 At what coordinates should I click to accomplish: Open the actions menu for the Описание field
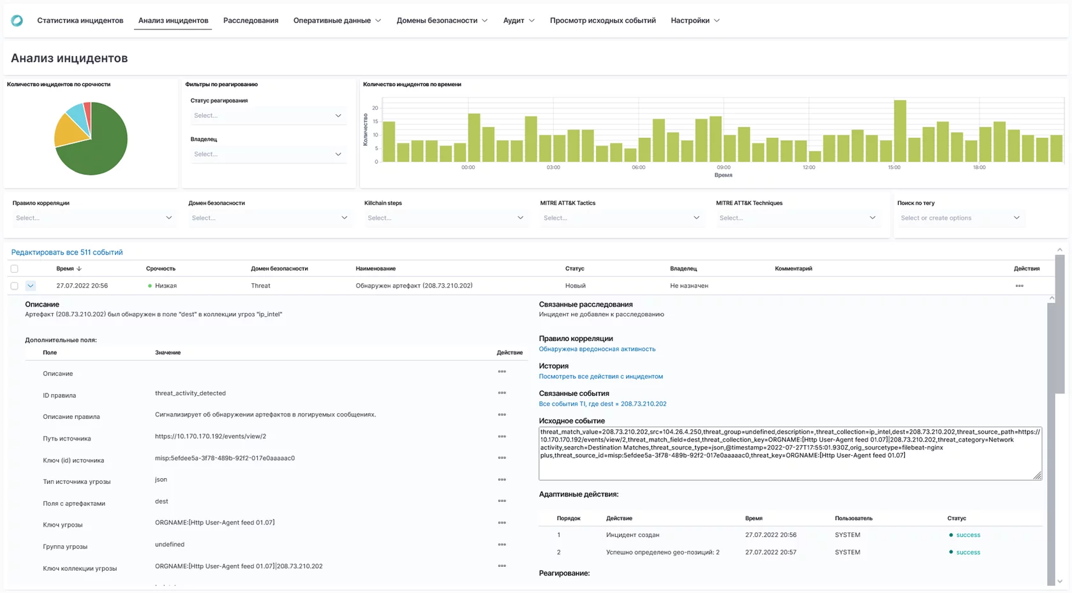[502, 373]
